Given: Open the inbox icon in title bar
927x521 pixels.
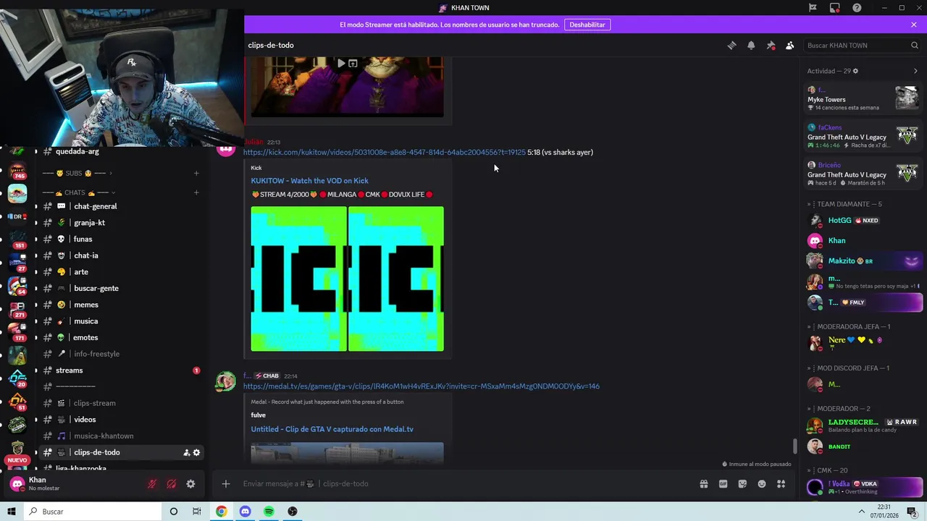Looking at the screenshot, I should [835, 7].
